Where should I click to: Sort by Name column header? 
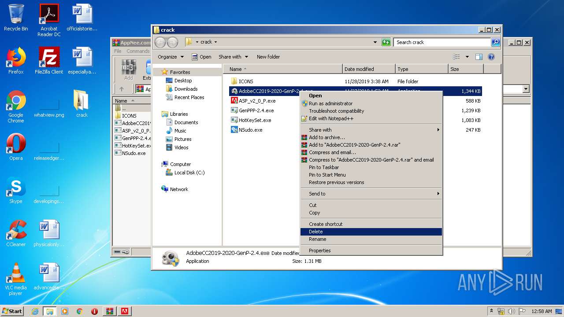283,69
